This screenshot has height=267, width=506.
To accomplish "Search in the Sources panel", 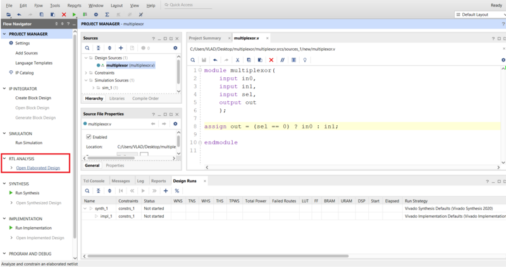I will [x=87, y=48].
